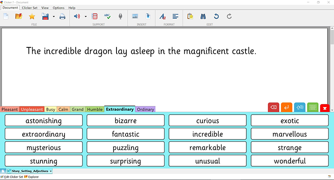This screenshot has width=334, height=180.
Task: Click the Undo arrow icon
Action: (216, 16)
